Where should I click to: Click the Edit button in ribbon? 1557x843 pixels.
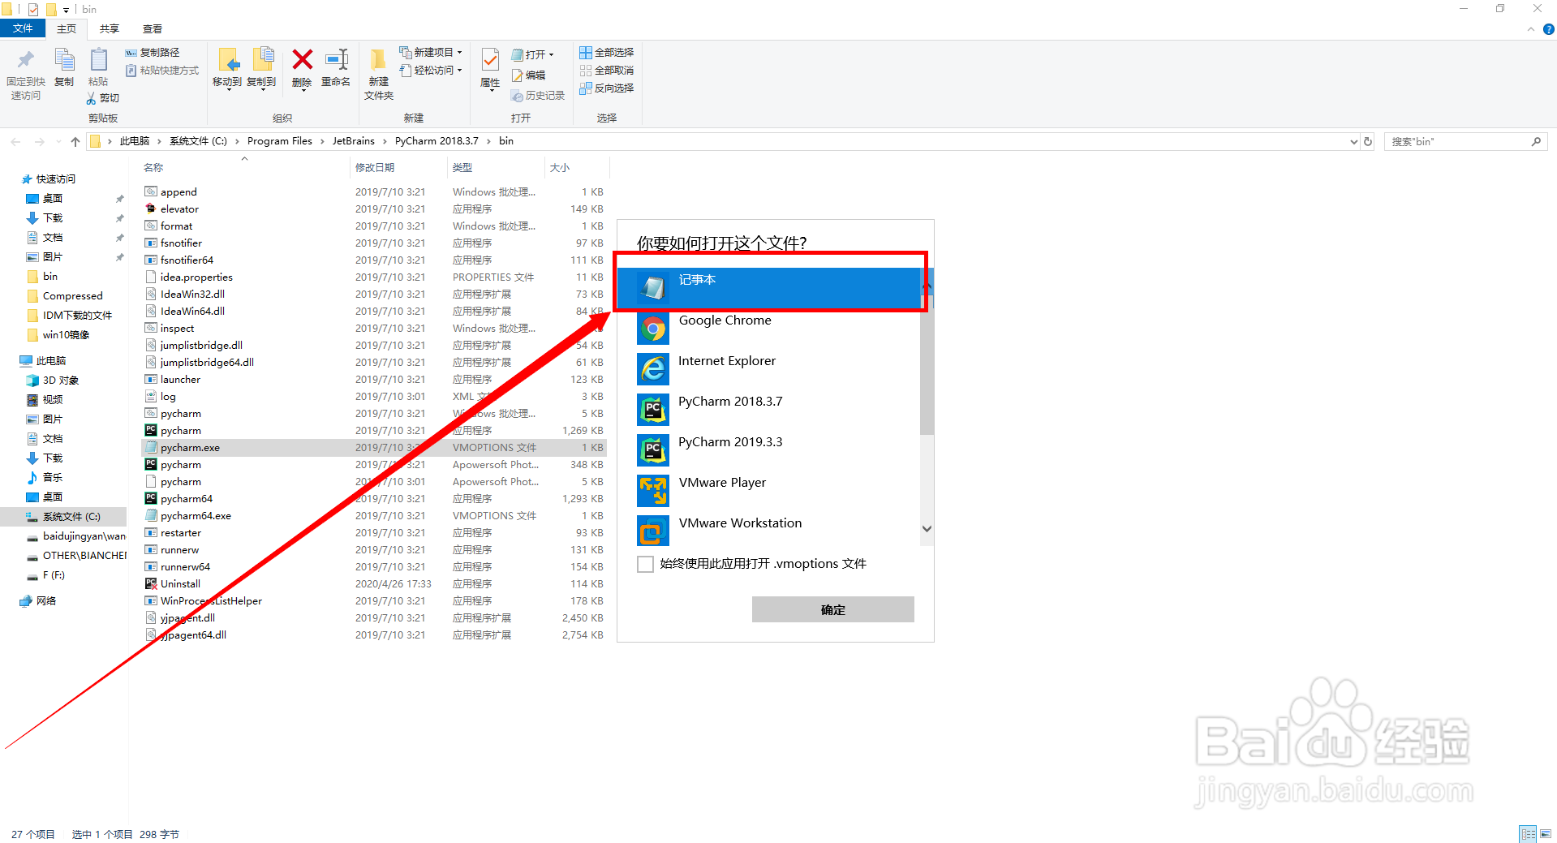528,75
